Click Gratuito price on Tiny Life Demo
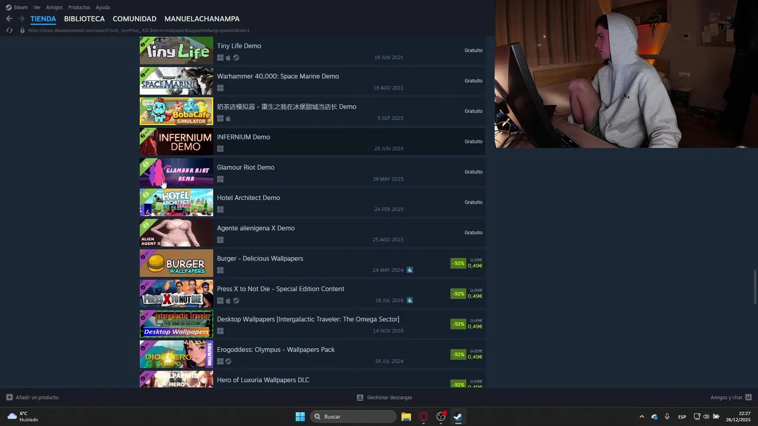Viewport: 758px width, 426px height. pyautogui.click(x=473, y=50)
